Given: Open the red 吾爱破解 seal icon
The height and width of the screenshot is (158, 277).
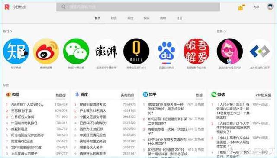Looking at the screenshot, I should coord(196,51).
